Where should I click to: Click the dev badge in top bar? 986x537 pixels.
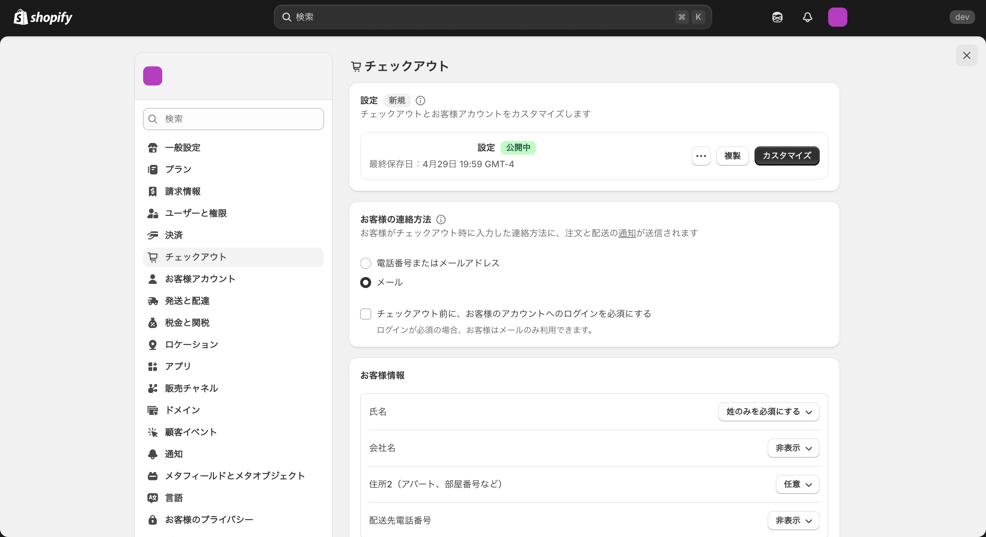(962, 17)
